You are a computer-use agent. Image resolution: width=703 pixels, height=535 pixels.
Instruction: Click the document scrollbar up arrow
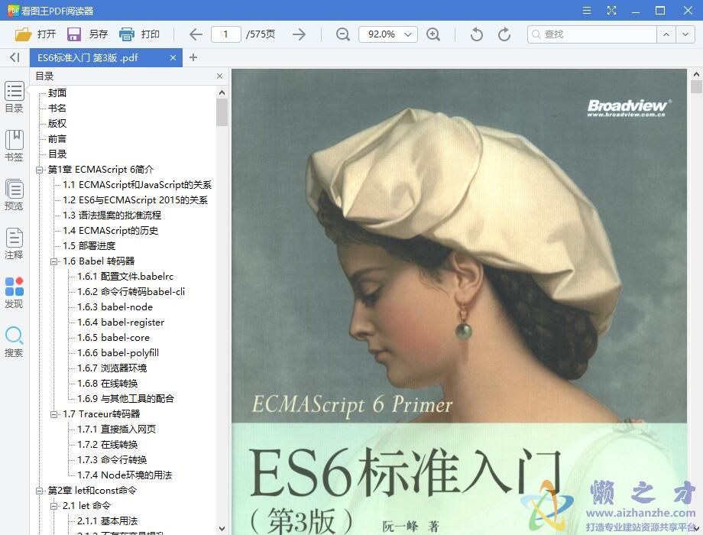tap(696, 74)
